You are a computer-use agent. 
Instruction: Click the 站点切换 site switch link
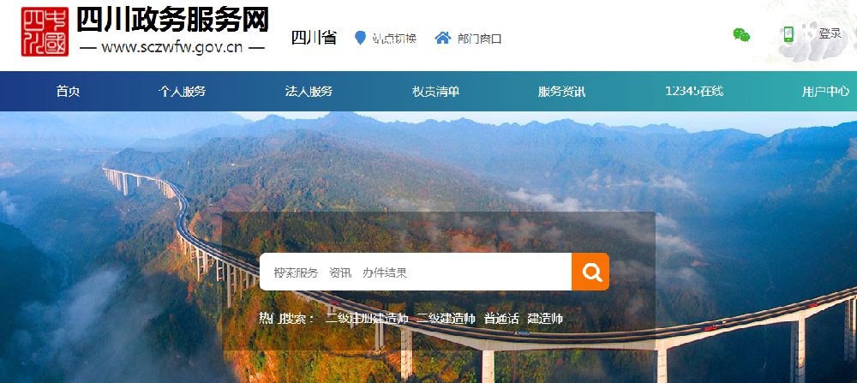[x=394, y=39]
